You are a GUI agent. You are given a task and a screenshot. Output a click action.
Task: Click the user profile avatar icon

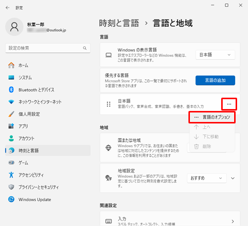click(x=14, y=27)
